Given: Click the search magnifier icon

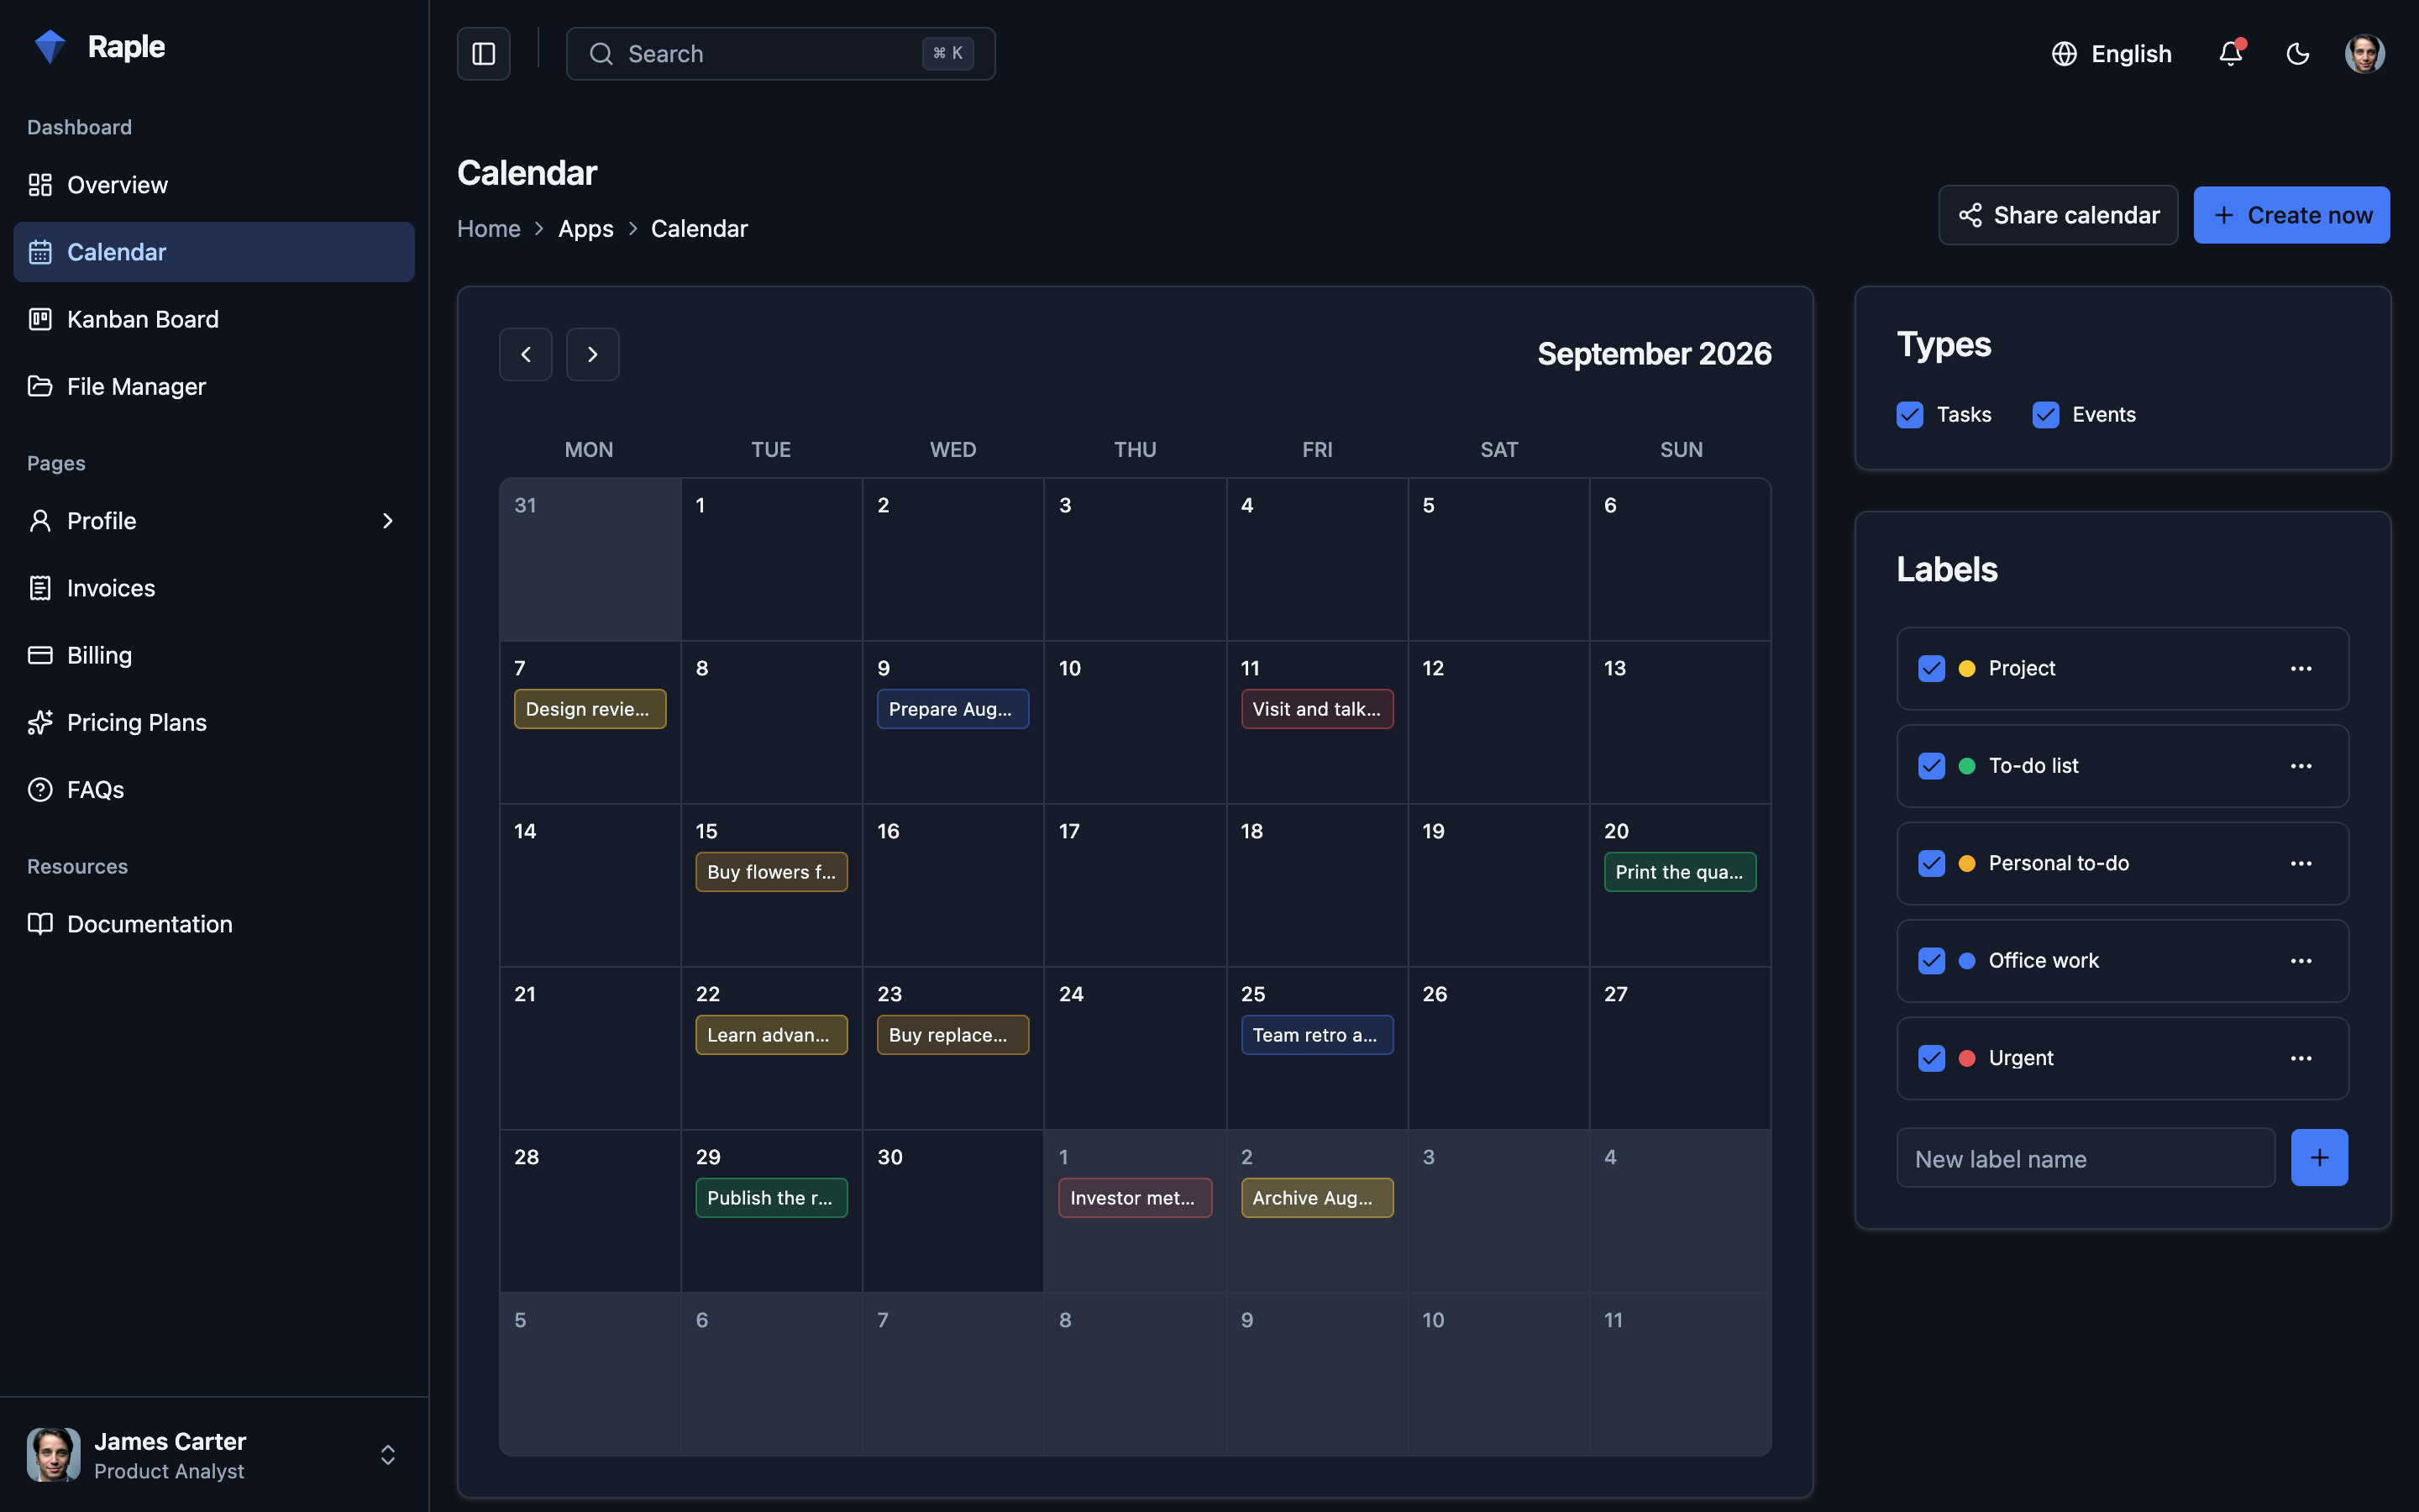Looking at the screenshot, I should coord(601,54).
